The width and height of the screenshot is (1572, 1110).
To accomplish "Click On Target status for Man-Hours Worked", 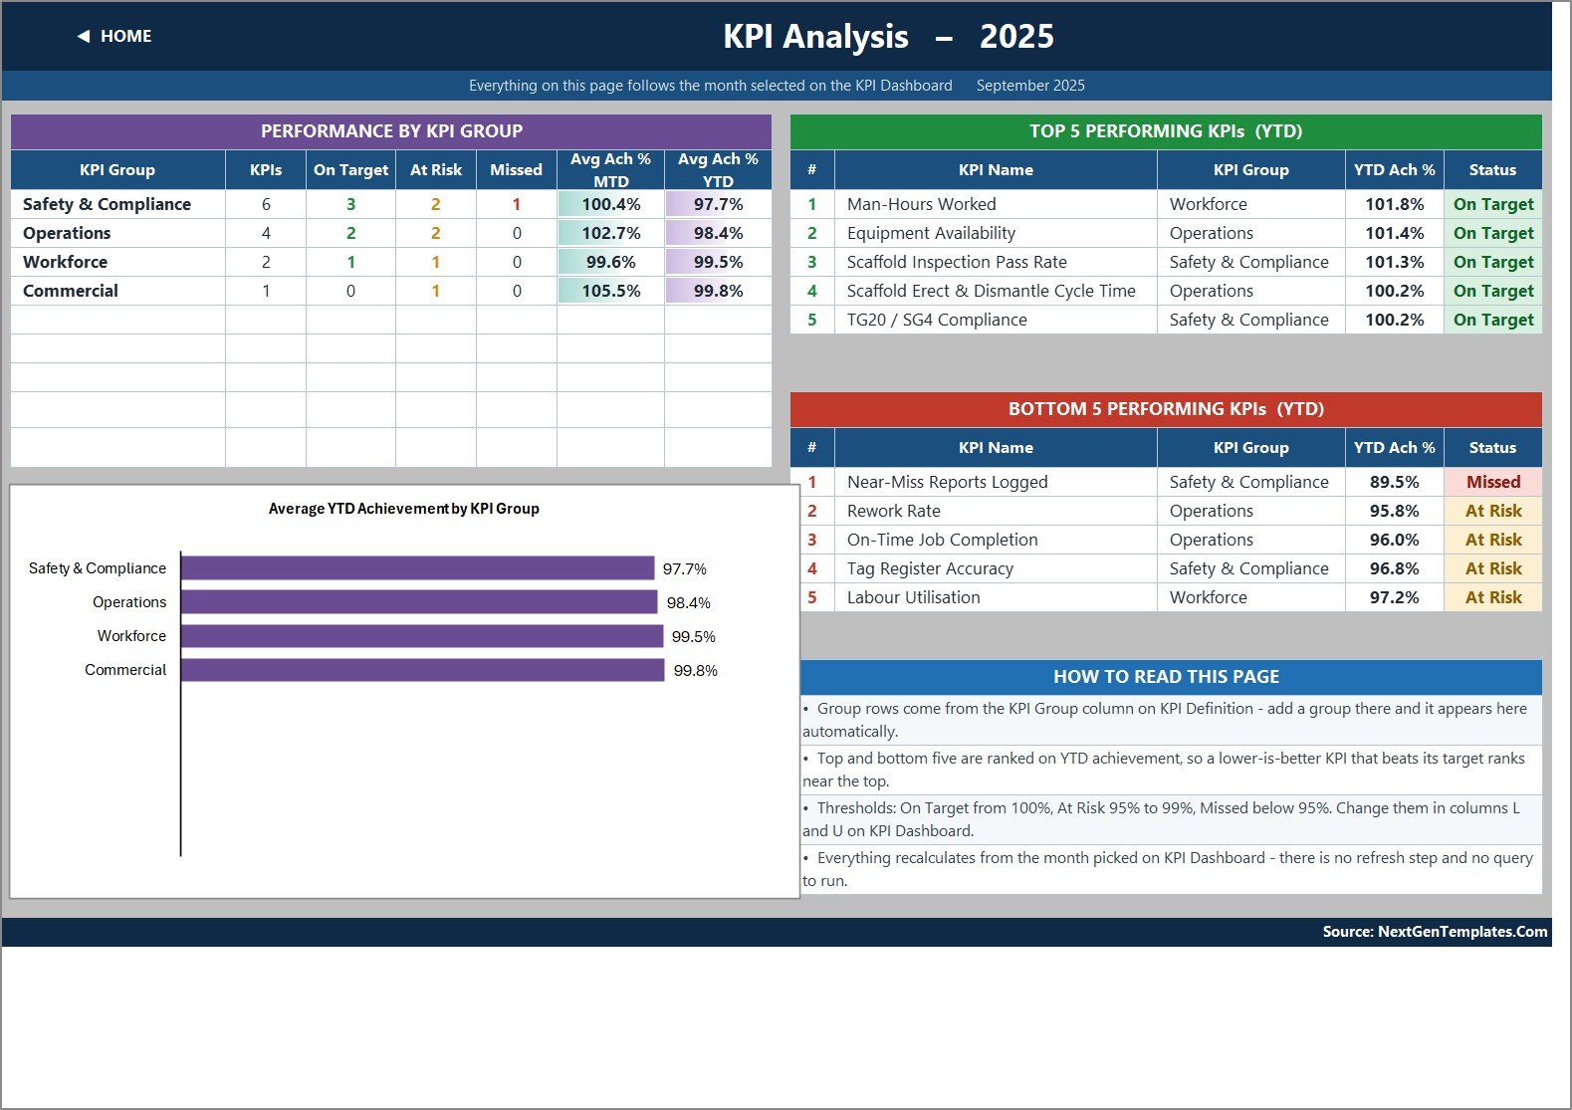I will click(x=1493, y=204).
